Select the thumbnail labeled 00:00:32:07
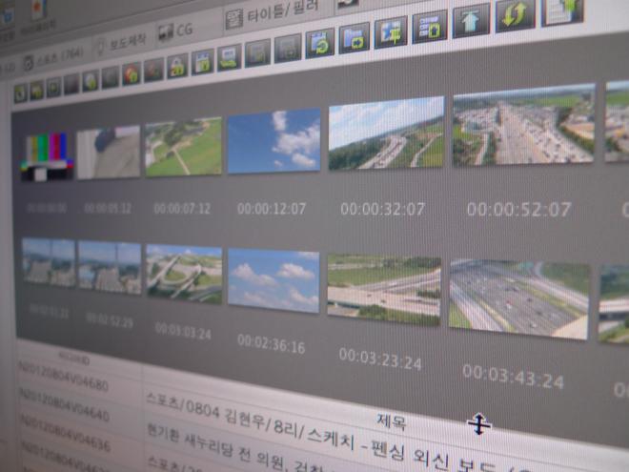This screenshot has height=472, width=629. [386, 133]
